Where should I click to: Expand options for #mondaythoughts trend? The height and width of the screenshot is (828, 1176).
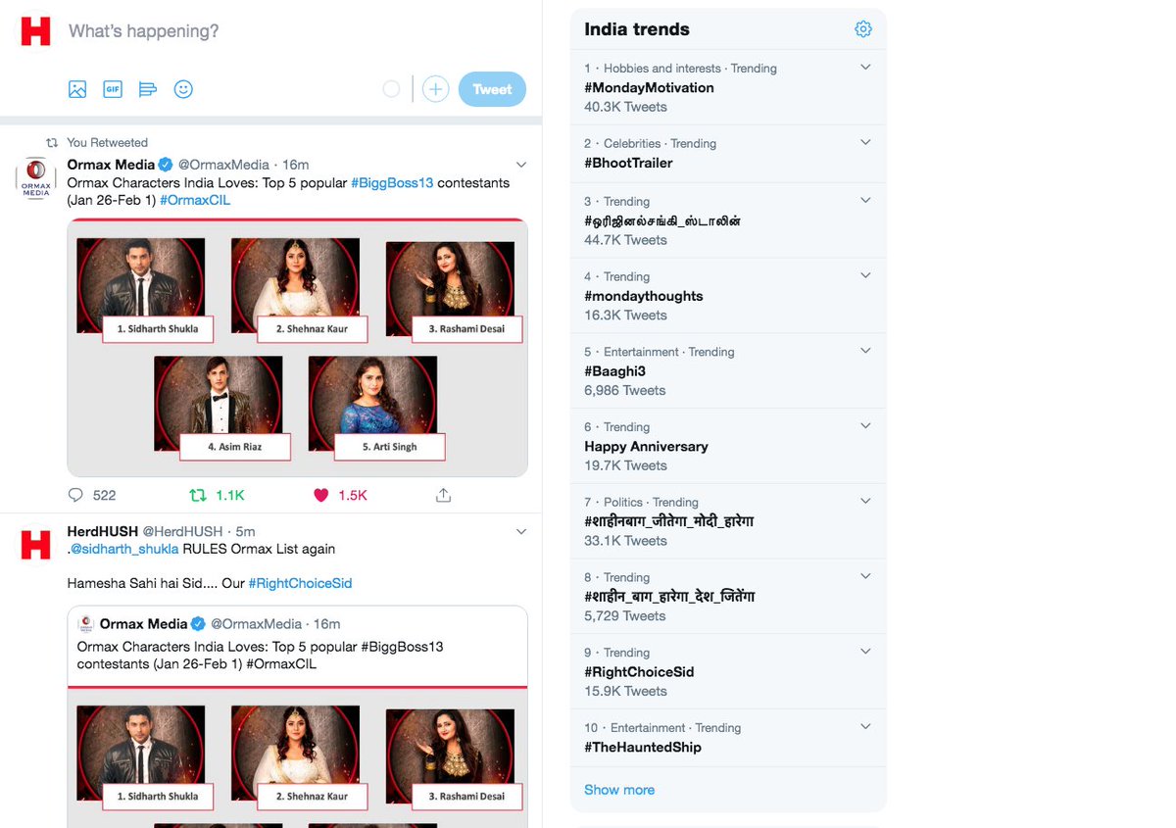pos(865,275)
